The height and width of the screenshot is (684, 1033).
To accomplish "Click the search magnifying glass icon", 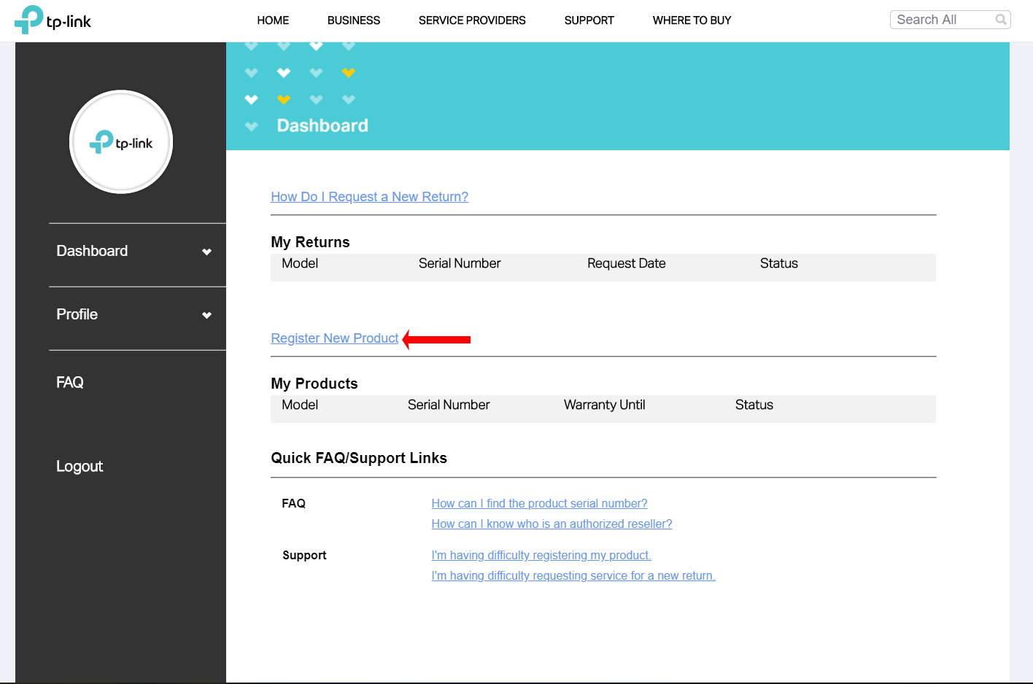I will point(1001,19).
